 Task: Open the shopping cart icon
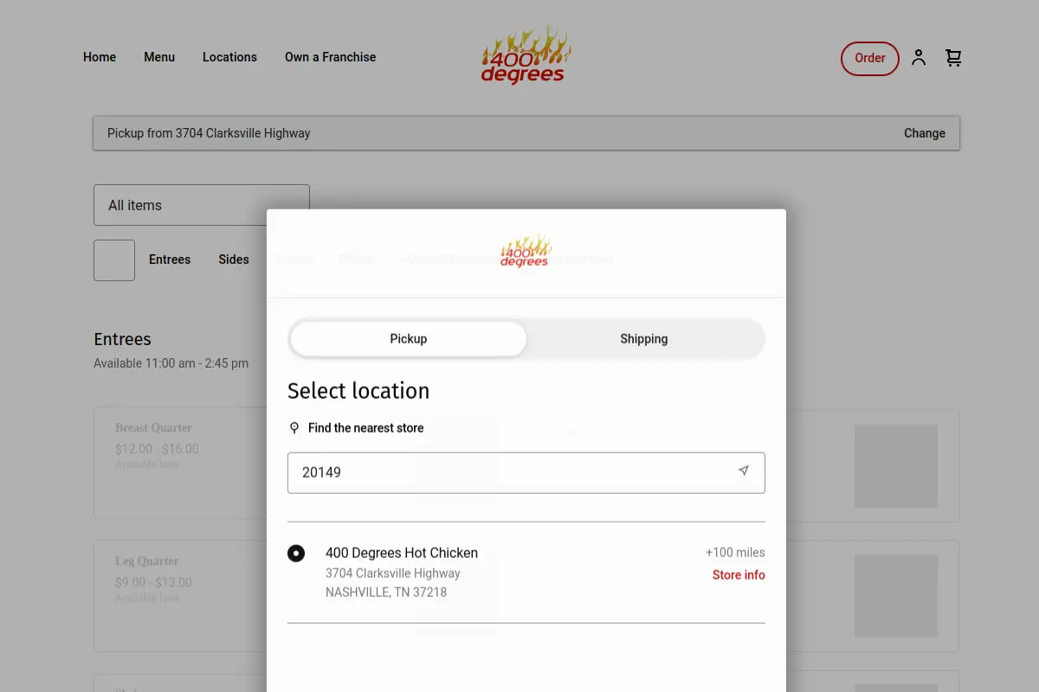coord(953,58)
